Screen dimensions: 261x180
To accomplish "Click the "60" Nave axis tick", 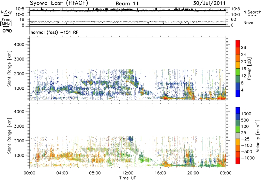I will (x=233, y=19).
